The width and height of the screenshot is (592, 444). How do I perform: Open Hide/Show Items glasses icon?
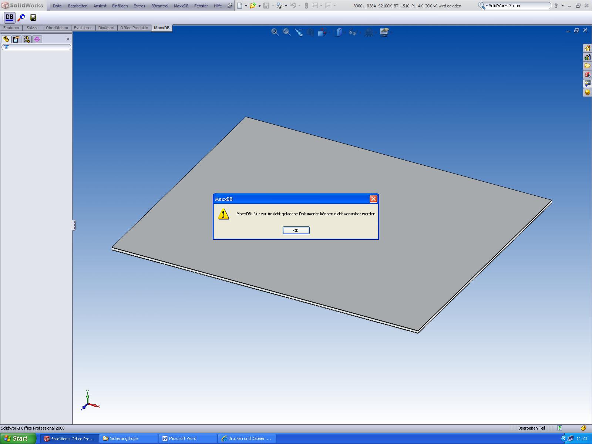click(x=352, y=32)
